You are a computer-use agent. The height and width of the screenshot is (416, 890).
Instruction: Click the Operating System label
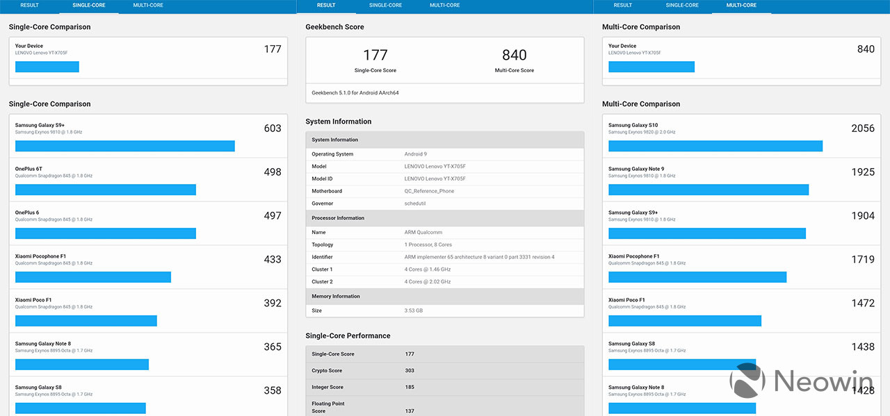(x=332, y=154)
